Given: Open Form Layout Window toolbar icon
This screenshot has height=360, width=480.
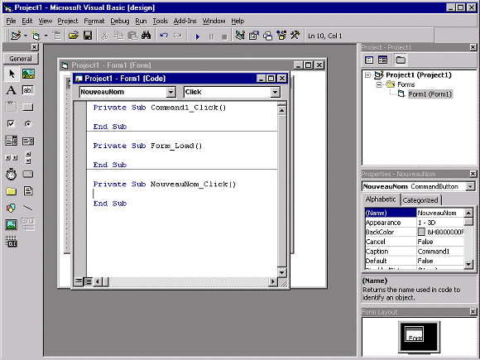Looking at the screenshot, I should pos(267,36).
